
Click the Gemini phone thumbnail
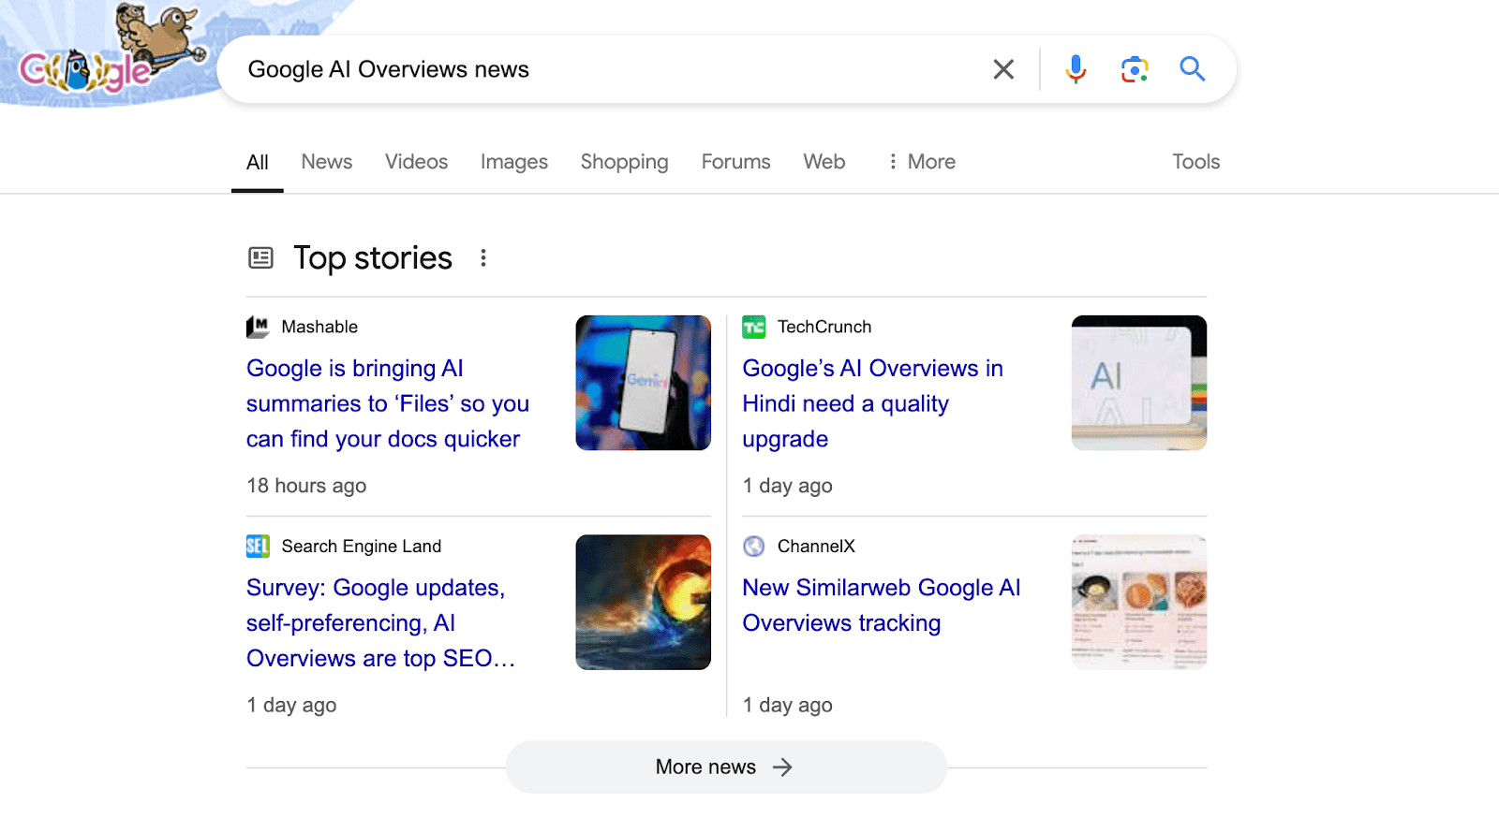coord(644,383)
